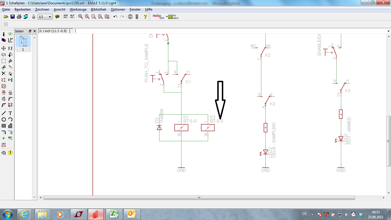This screenshot has height=220, width=391.
Task: Select the Group selection tool
Action: click(4, 61)
